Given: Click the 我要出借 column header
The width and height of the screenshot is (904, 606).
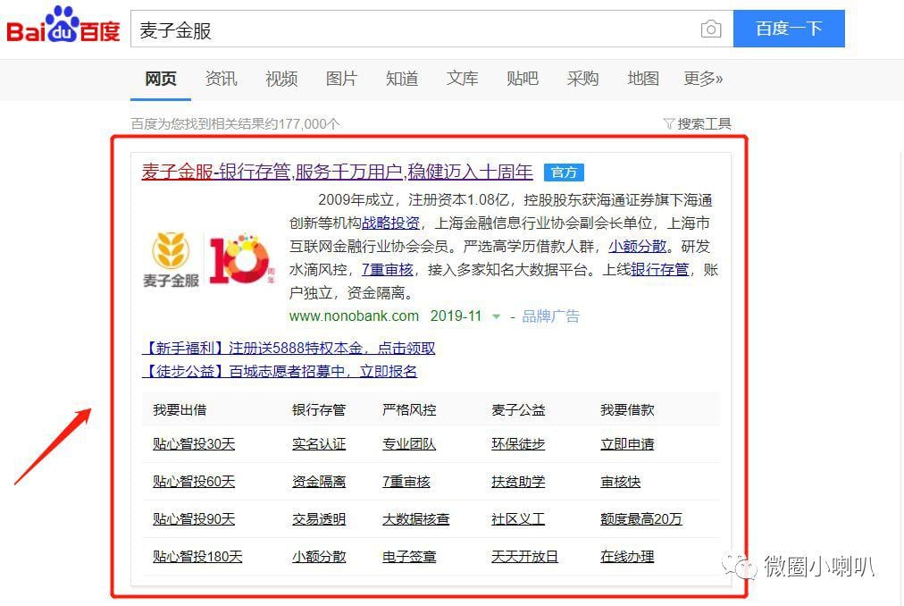Looking at the screenshot, I should click(x=180, y=409).
